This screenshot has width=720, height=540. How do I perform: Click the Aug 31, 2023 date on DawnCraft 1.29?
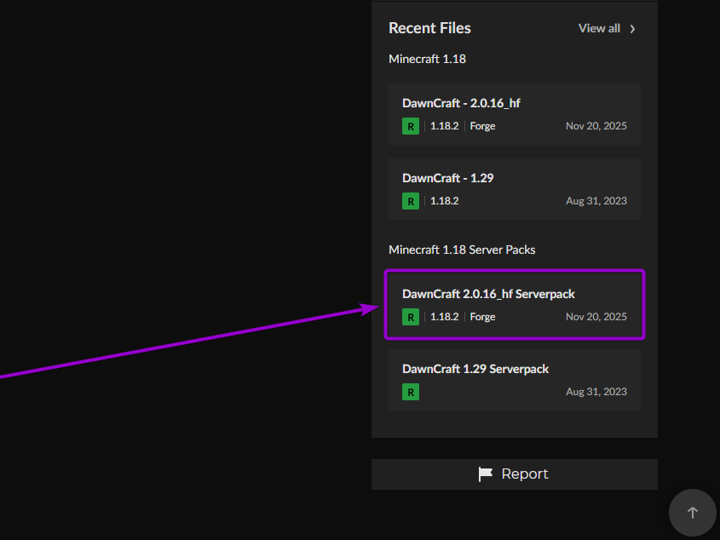pyautogui.click(x=596, y=201)
